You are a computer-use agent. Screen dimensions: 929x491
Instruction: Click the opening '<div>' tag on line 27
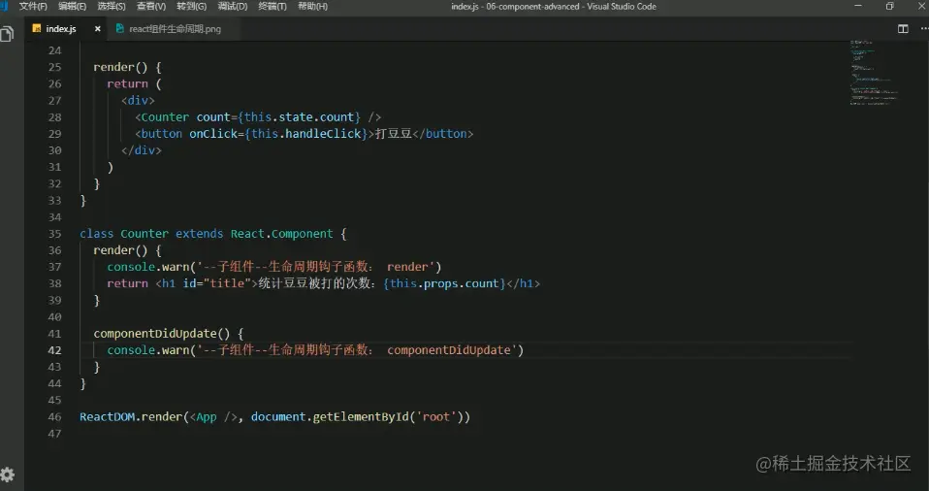(138, 100)
